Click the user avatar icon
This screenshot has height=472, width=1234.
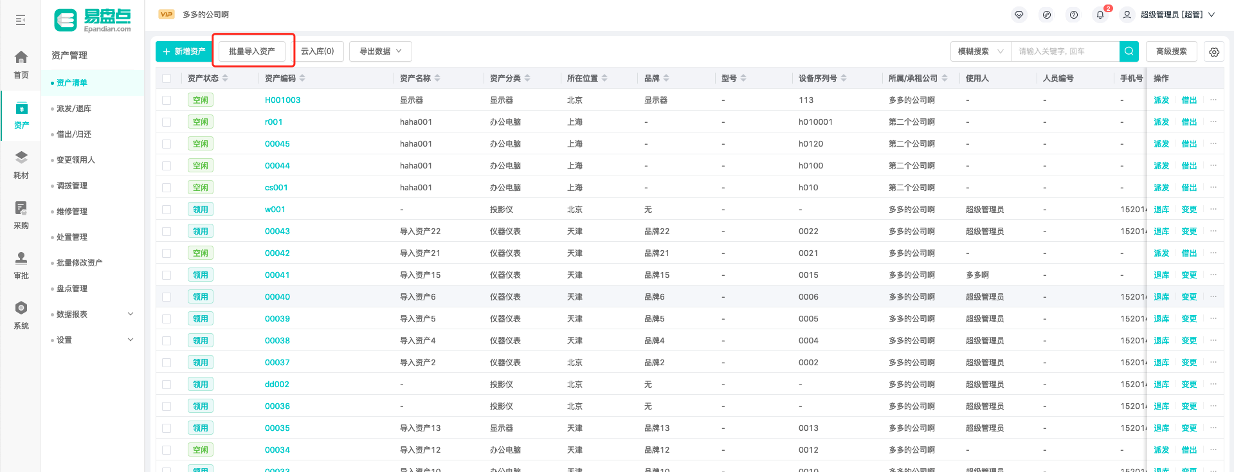[1127, 15]
